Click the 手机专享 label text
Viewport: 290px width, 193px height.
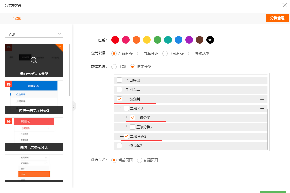[133, 90]
